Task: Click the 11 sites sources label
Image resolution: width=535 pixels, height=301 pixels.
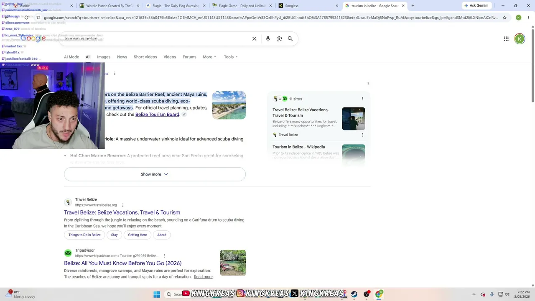Action: click(296, 99)
